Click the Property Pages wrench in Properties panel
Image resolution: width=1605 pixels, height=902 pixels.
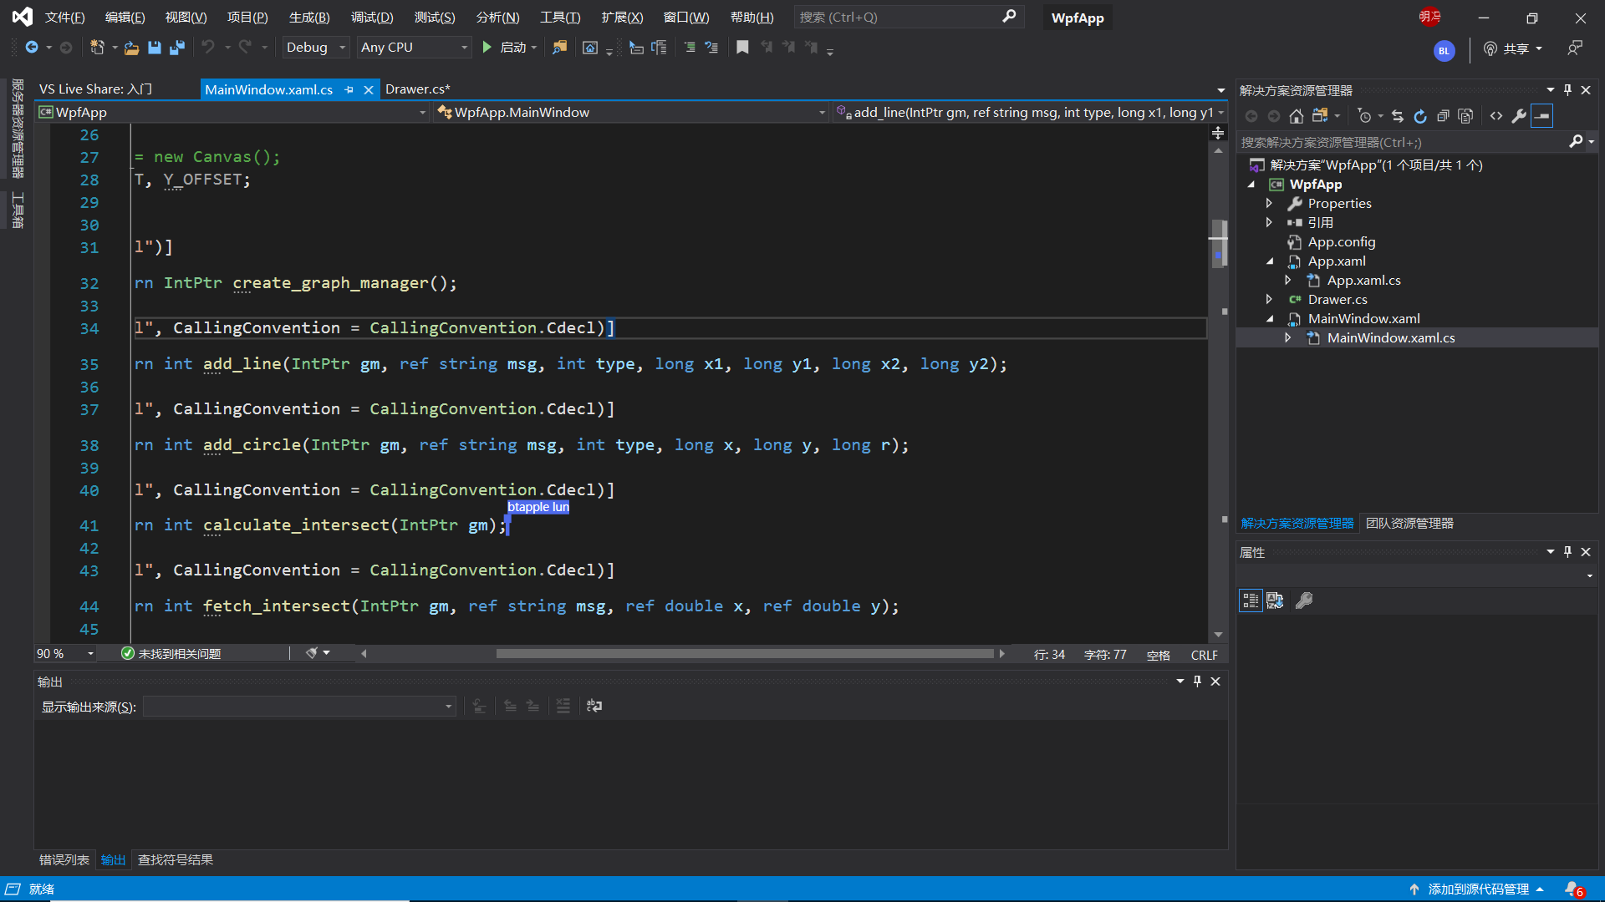click(1304, 600)
